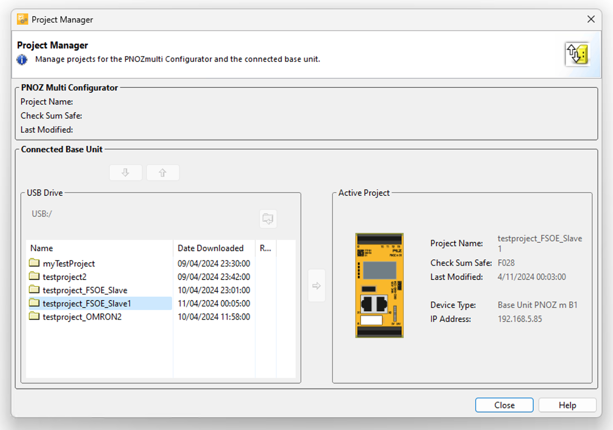Click the Check Sum Safe value F028
The width and height of the screenshot is (613, 430).
click(506, 263)
